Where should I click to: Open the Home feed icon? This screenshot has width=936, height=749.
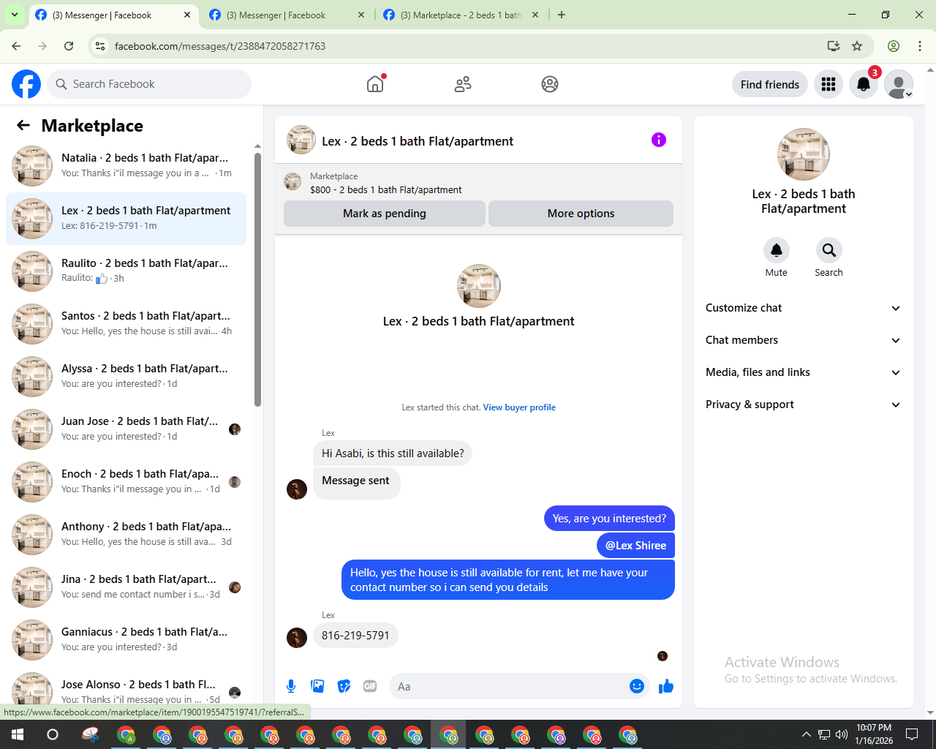tap(375, 84)
